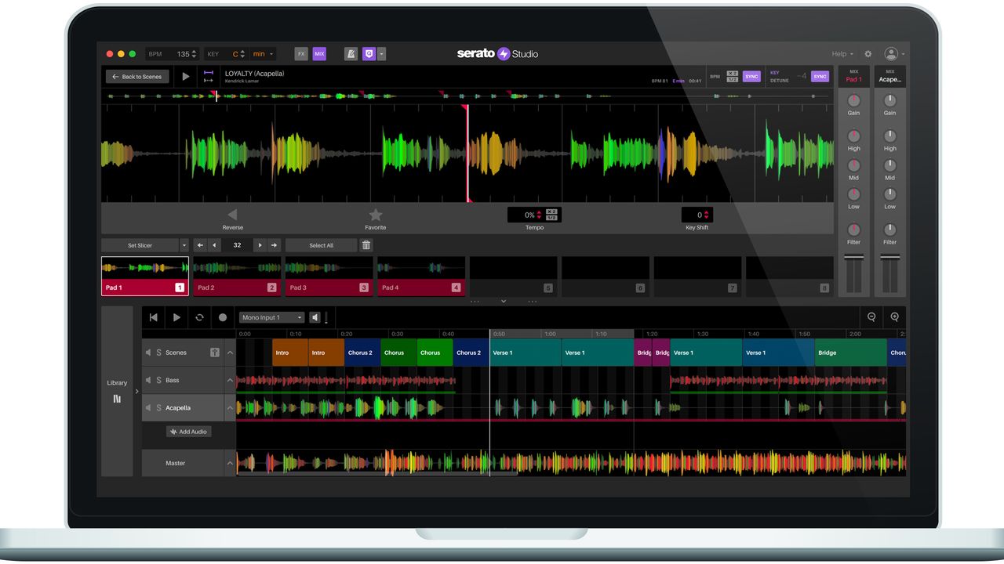Click the Reverse sample icon
This screenshot has width=1004, height=564.
click(x=232, y=215)
